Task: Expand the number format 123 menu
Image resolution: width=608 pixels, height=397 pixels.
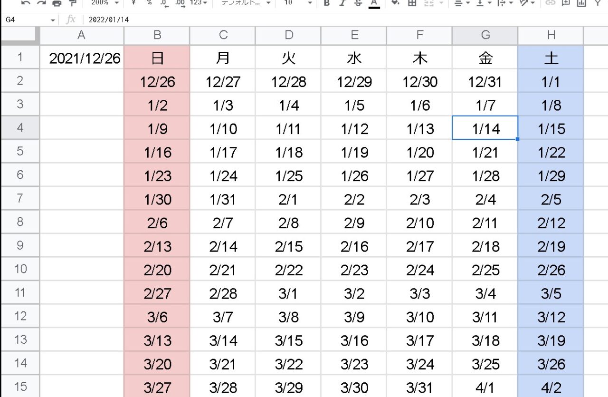Action: click(197, 4)
